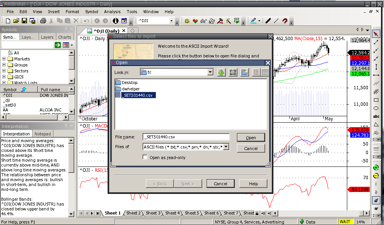Create a new folder in the Open dialog
The width and height of the screenshot is (384, 225).
click(244, 72)
